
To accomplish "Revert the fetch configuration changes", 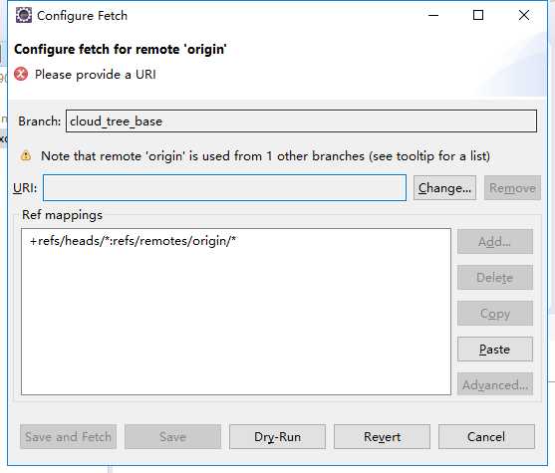I will [x=382, y=436].
